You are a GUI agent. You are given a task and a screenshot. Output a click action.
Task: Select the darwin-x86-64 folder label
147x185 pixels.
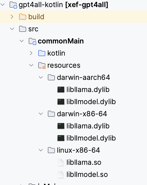click(x=82, y=114)
